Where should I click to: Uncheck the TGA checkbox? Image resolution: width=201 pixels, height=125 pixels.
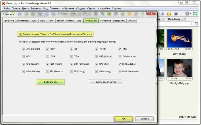tap(71, 56)
